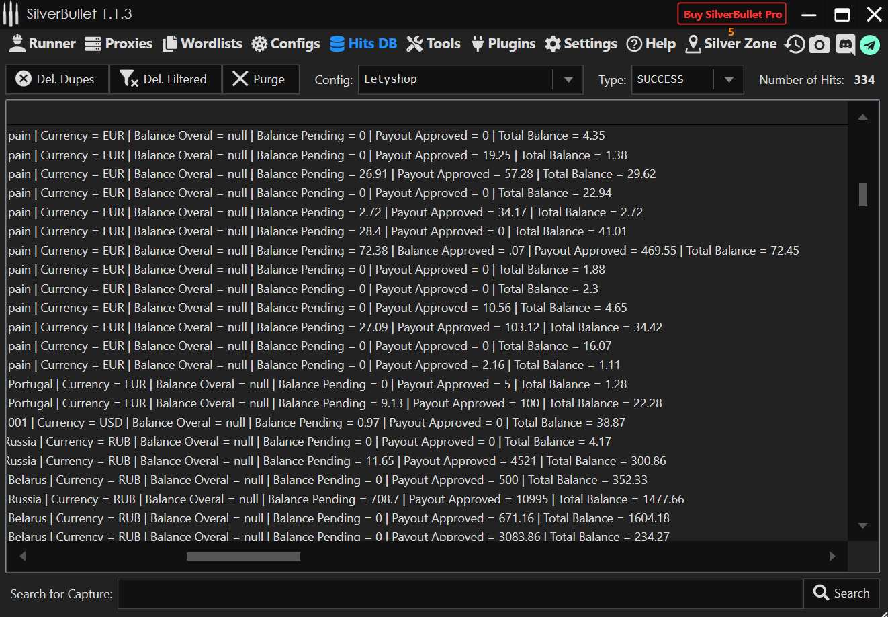Select row with Payout Approved = 34.17
The height and width of the screenshot is (617, 888).
[x=427, y=212]
